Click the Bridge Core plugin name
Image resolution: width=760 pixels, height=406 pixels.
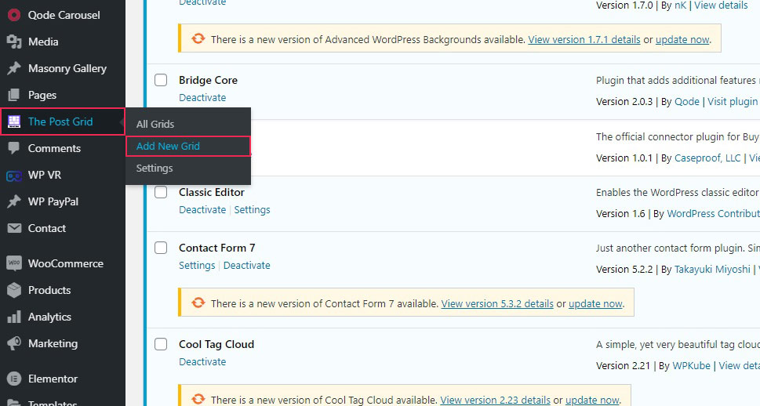coord(209,81)
